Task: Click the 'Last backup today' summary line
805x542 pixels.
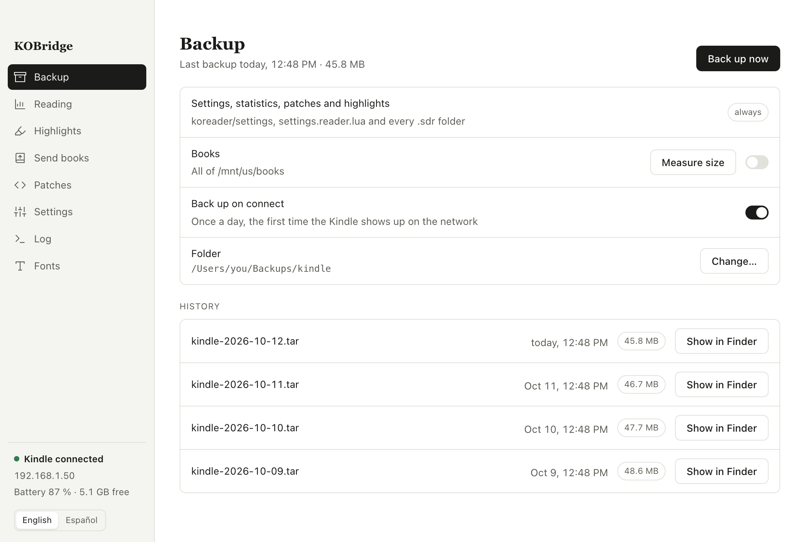Action: (x=272, y=64)
